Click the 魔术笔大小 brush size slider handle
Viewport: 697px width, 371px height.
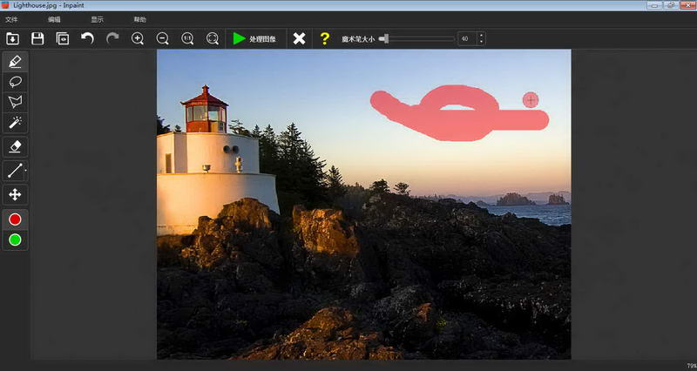point(385,39)
